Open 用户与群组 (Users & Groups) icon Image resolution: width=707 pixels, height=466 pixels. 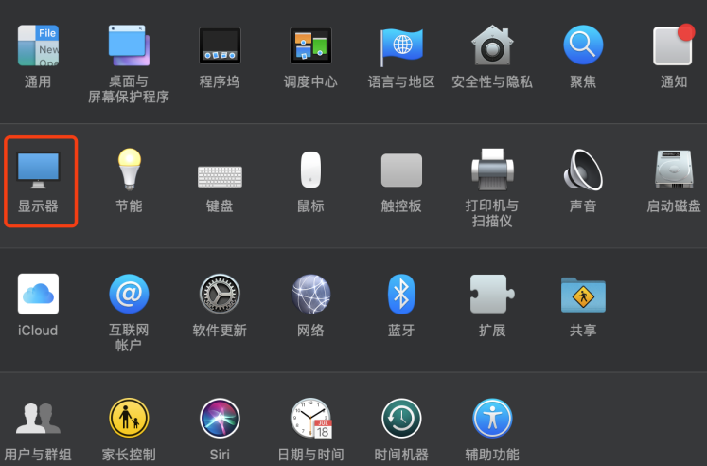(x=38, y=419)
